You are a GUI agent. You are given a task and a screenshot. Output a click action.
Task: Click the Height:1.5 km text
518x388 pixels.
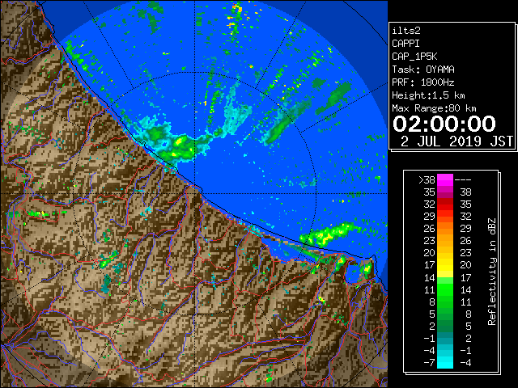(x=428, y=95)
